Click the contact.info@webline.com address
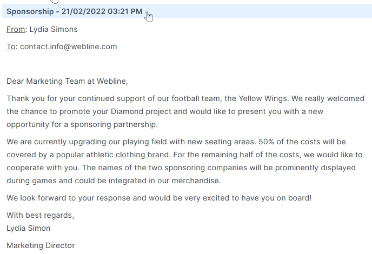The image size is (372, 254). 69,46
